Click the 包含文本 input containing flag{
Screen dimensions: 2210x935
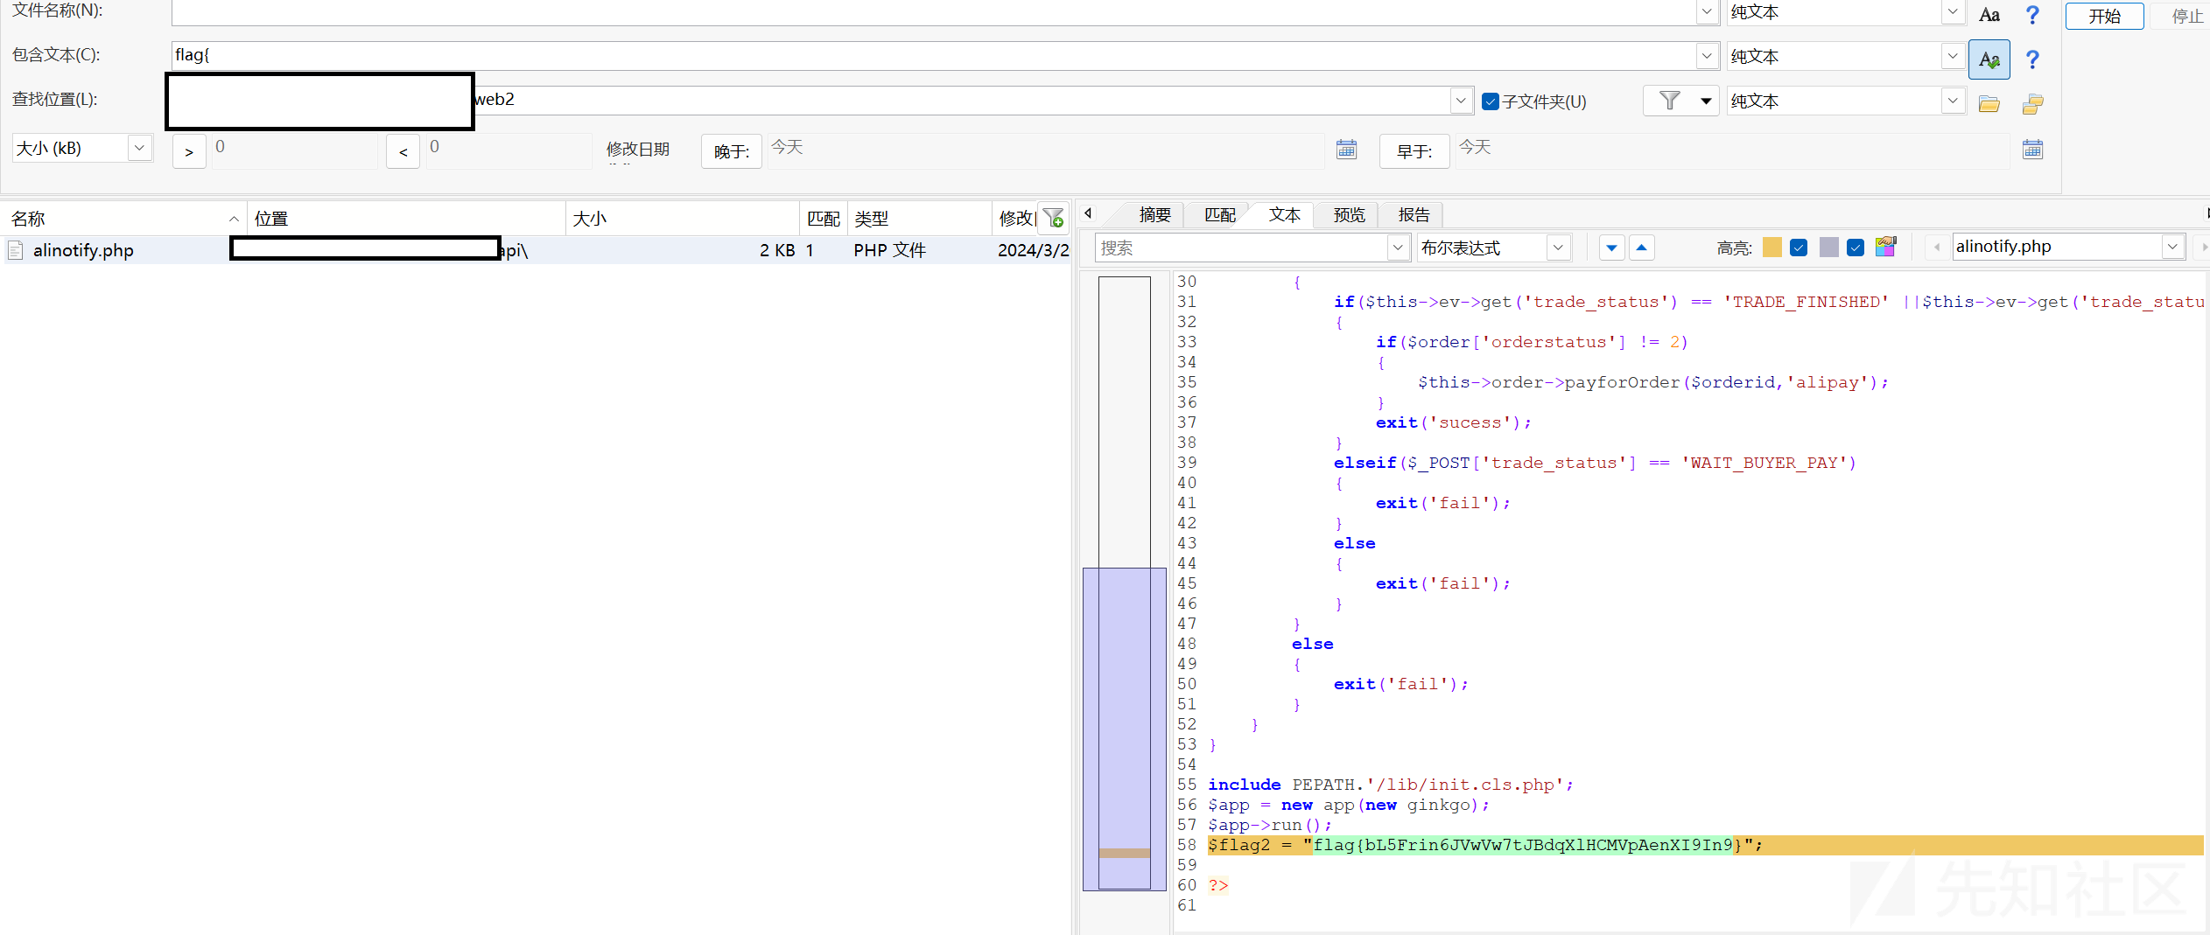(934, 56)
